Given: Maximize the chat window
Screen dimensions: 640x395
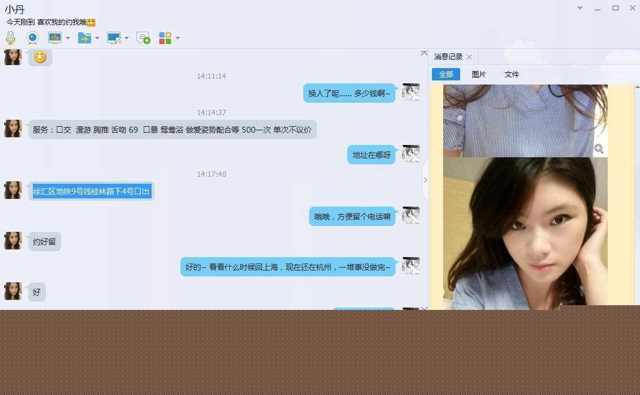Looking at the screenshot, I should click(615, 8).
